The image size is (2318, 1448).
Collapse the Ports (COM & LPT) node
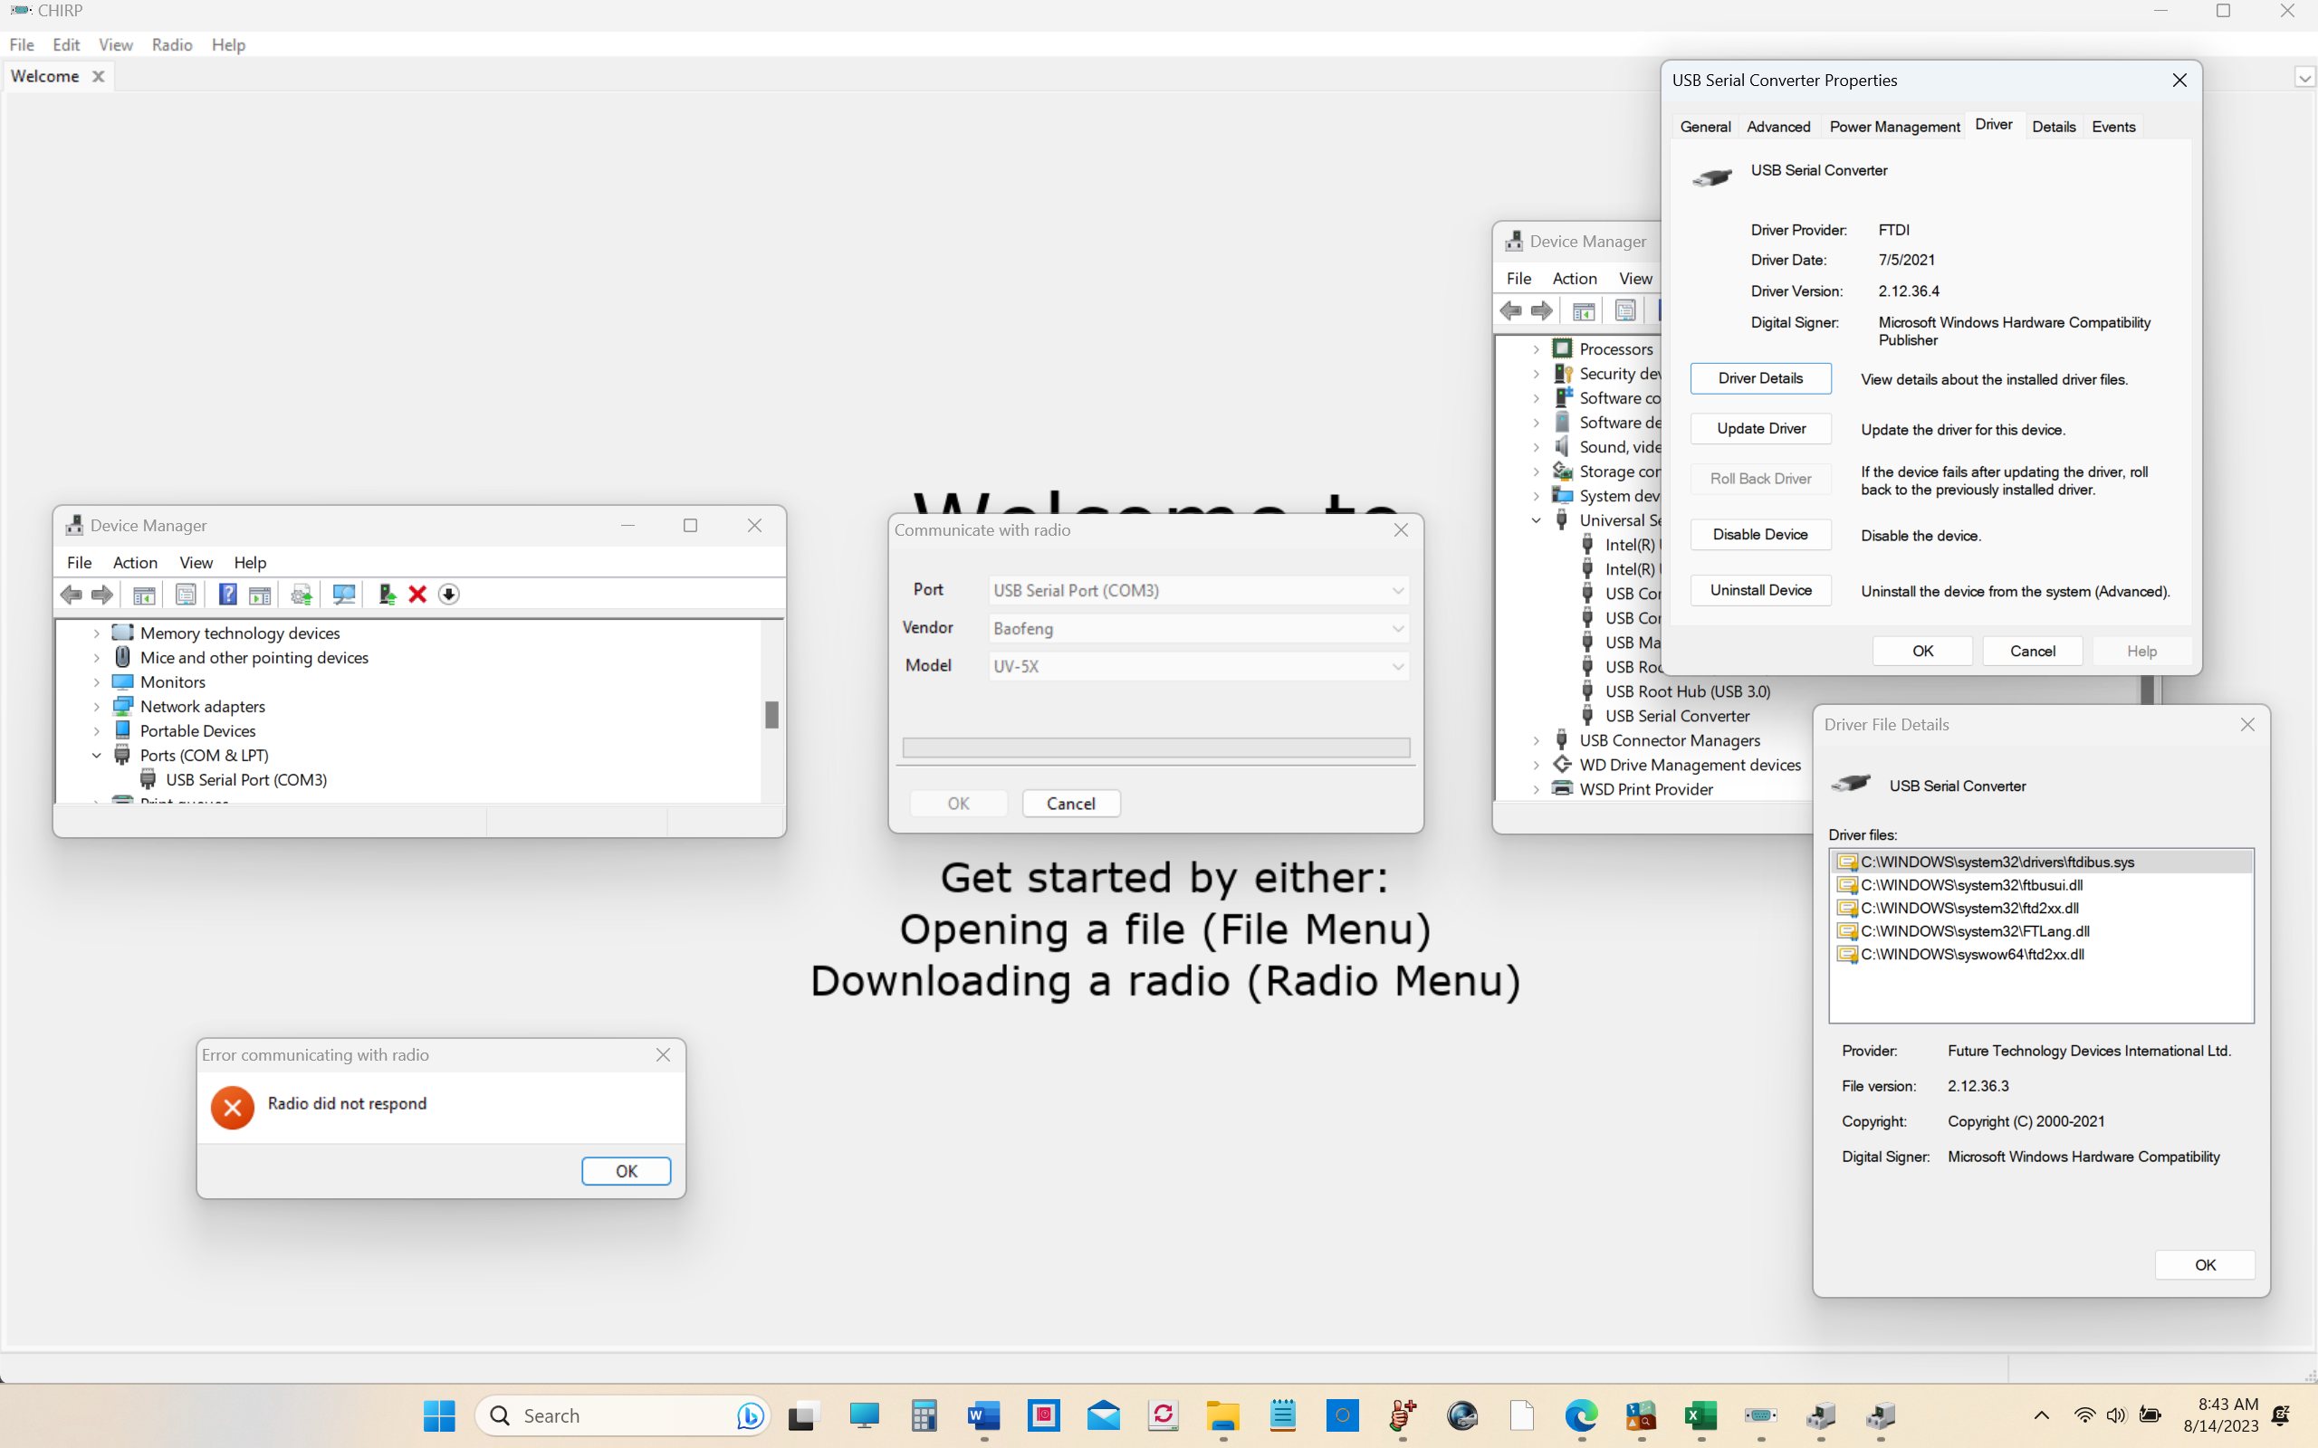tap(97, 756)
